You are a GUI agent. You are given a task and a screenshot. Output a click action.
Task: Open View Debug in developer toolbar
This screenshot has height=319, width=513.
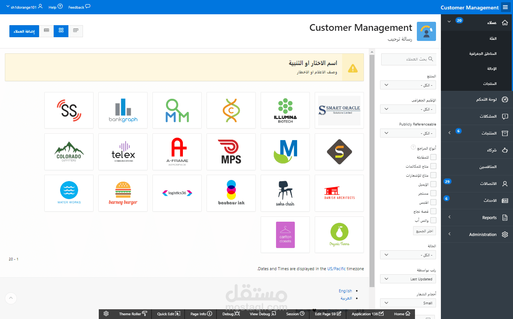263,314
